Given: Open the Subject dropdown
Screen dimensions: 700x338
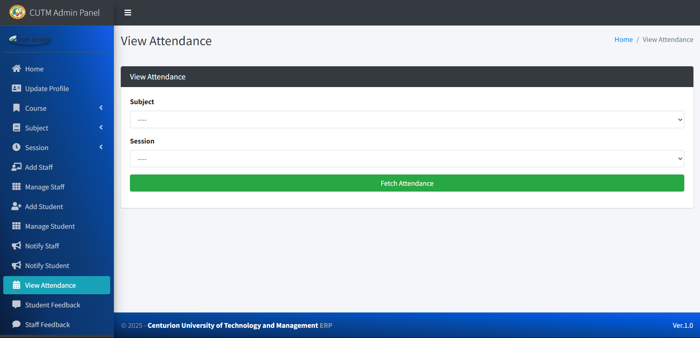Looking at the screenshot, I should click(x=407, y=119).
